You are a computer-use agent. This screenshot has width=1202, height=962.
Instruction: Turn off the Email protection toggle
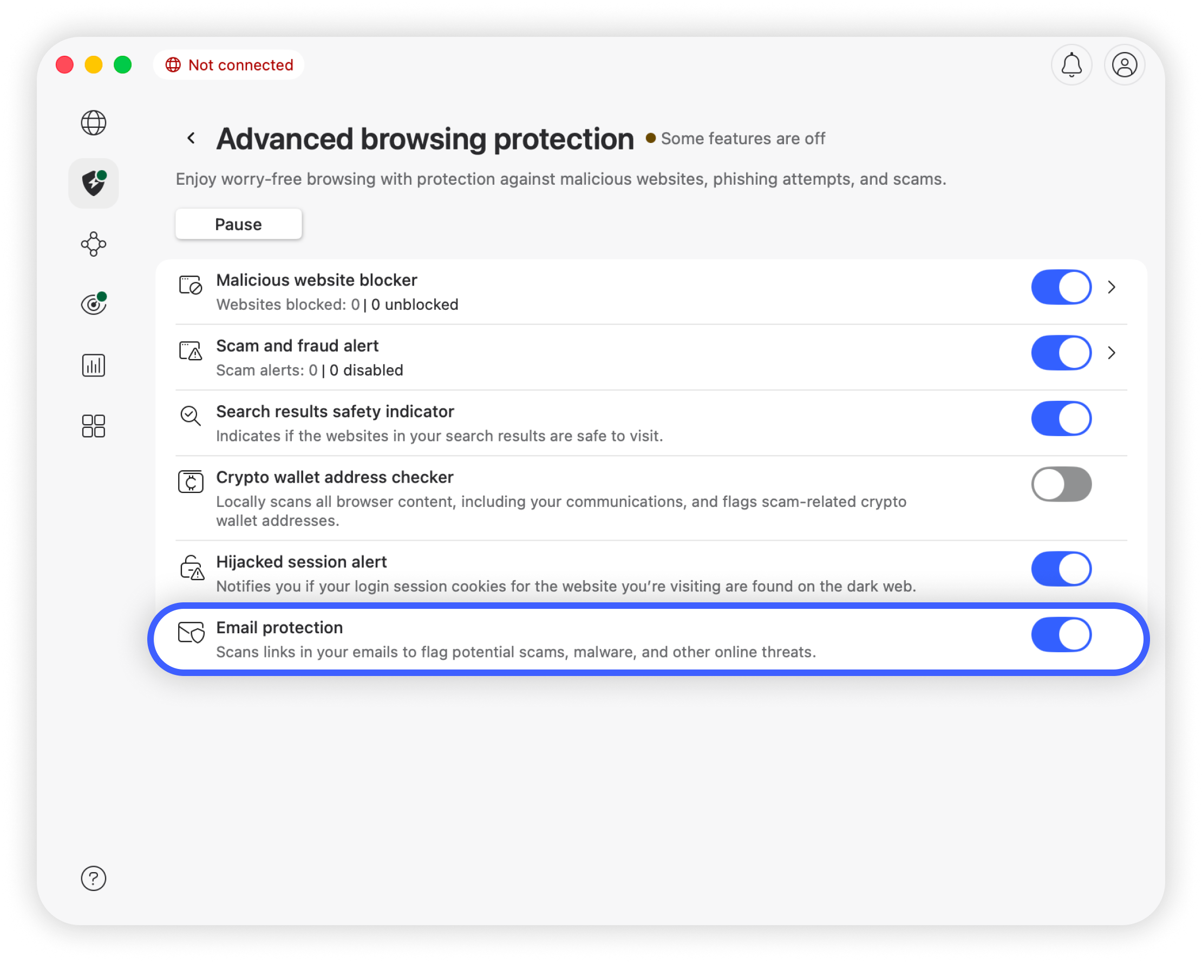point(1061,635)
